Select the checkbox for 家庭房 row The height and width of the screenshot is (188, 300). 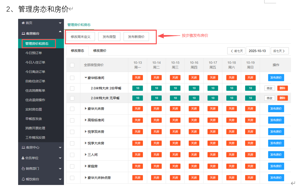(x=72, y=166)
